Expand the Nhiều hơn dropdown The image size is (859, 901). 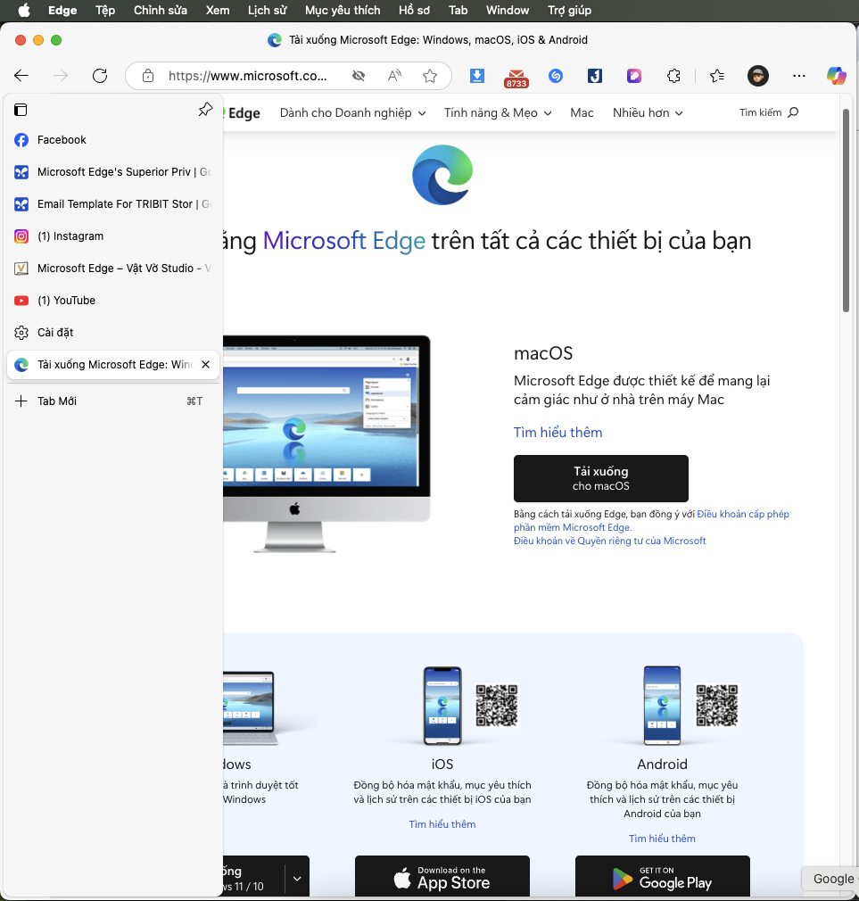click(x=648, y=113)
